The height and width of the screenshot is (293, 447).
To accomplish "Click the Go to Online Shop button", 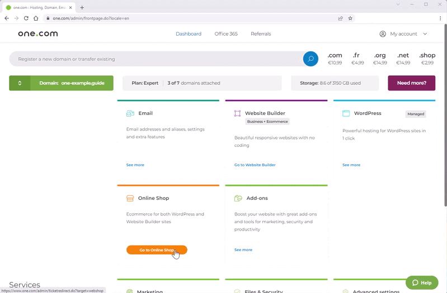I will (x=157, y=250).
